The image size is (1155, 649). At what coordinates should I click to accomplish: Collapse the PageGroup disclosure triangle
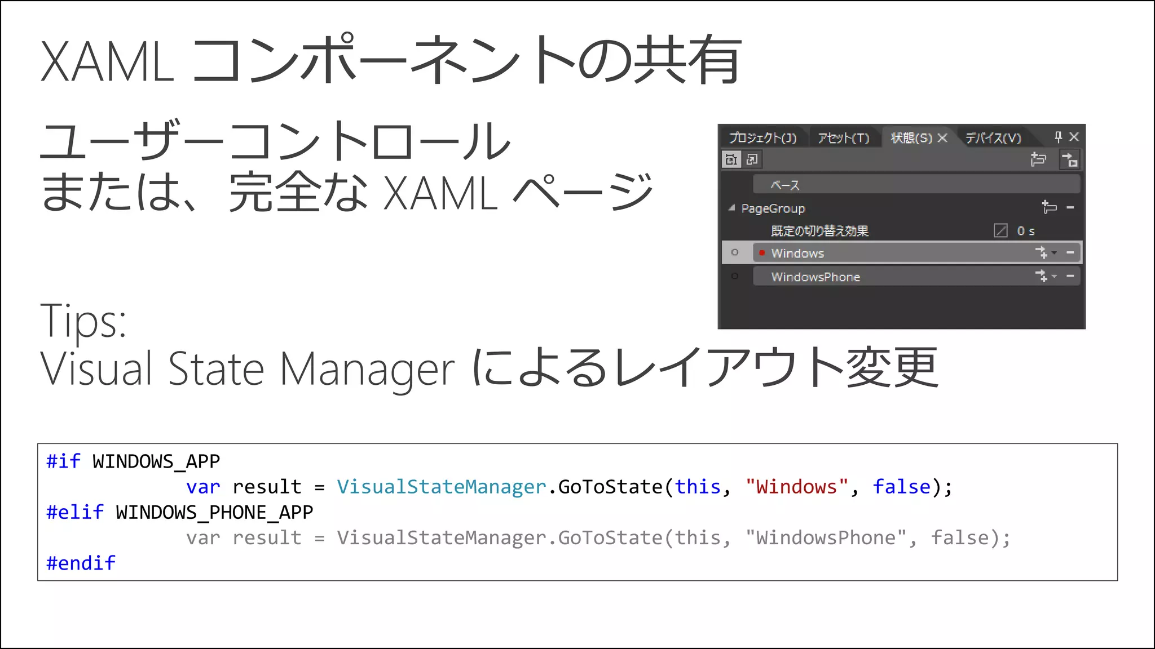(x=731, y=208)
